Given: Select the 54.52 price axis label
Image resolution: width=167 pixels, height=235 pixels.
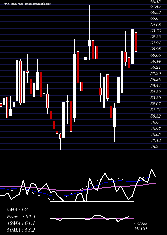Looking at the screenshot, I should point(156,92).
